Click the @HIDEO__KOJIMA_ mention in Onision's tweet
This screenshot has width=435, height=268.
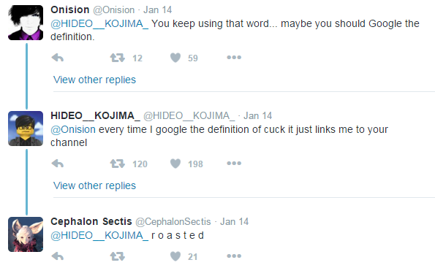[99, 24]
